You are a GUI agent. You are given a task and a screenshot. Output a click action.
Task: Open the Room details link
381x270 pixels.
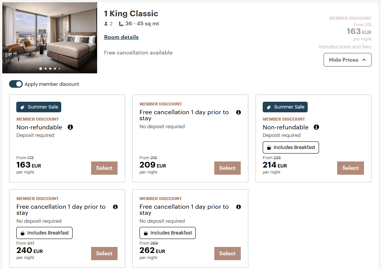(121, 37)
